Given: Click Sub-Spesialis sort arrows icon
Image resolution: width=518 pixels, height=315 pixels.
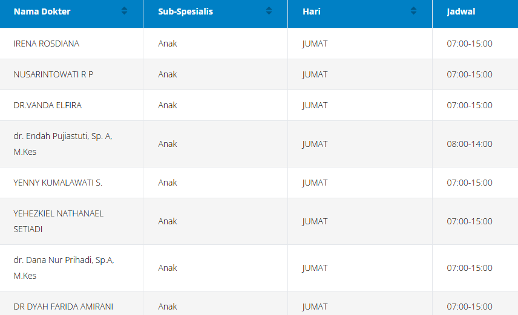Looking at the screenshot, I should pos(269,11).
